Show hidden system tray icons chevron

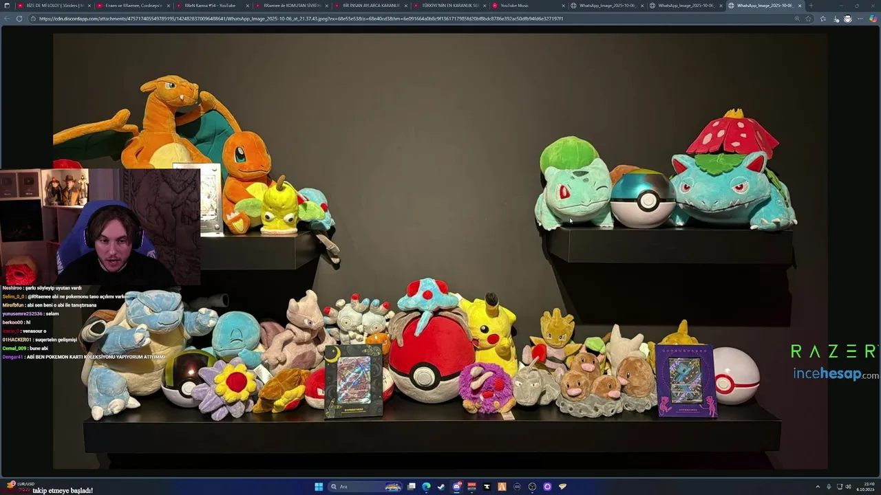click(x=818, y=487)
